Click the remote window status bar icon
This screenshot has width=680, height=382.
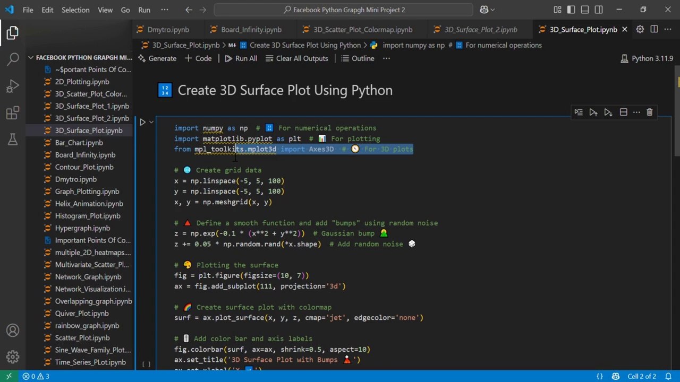[8, 376]
